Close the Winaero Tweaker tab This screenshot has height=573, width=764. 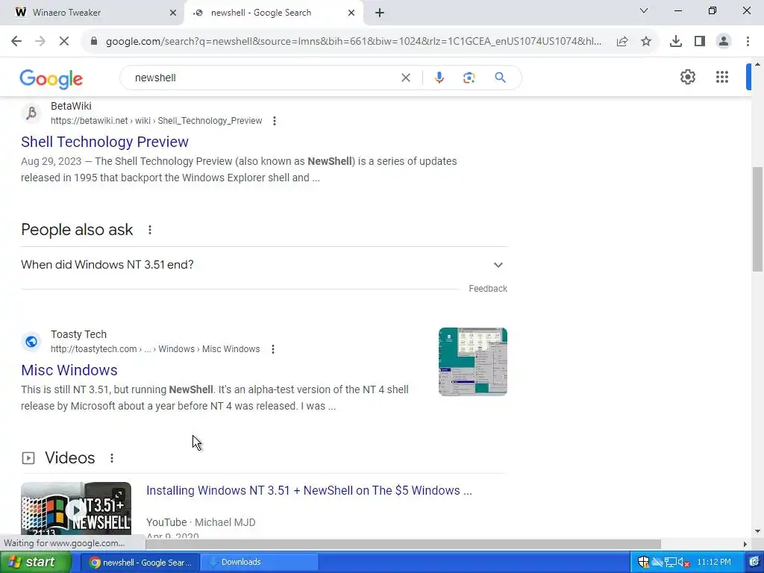click(172, 13)
